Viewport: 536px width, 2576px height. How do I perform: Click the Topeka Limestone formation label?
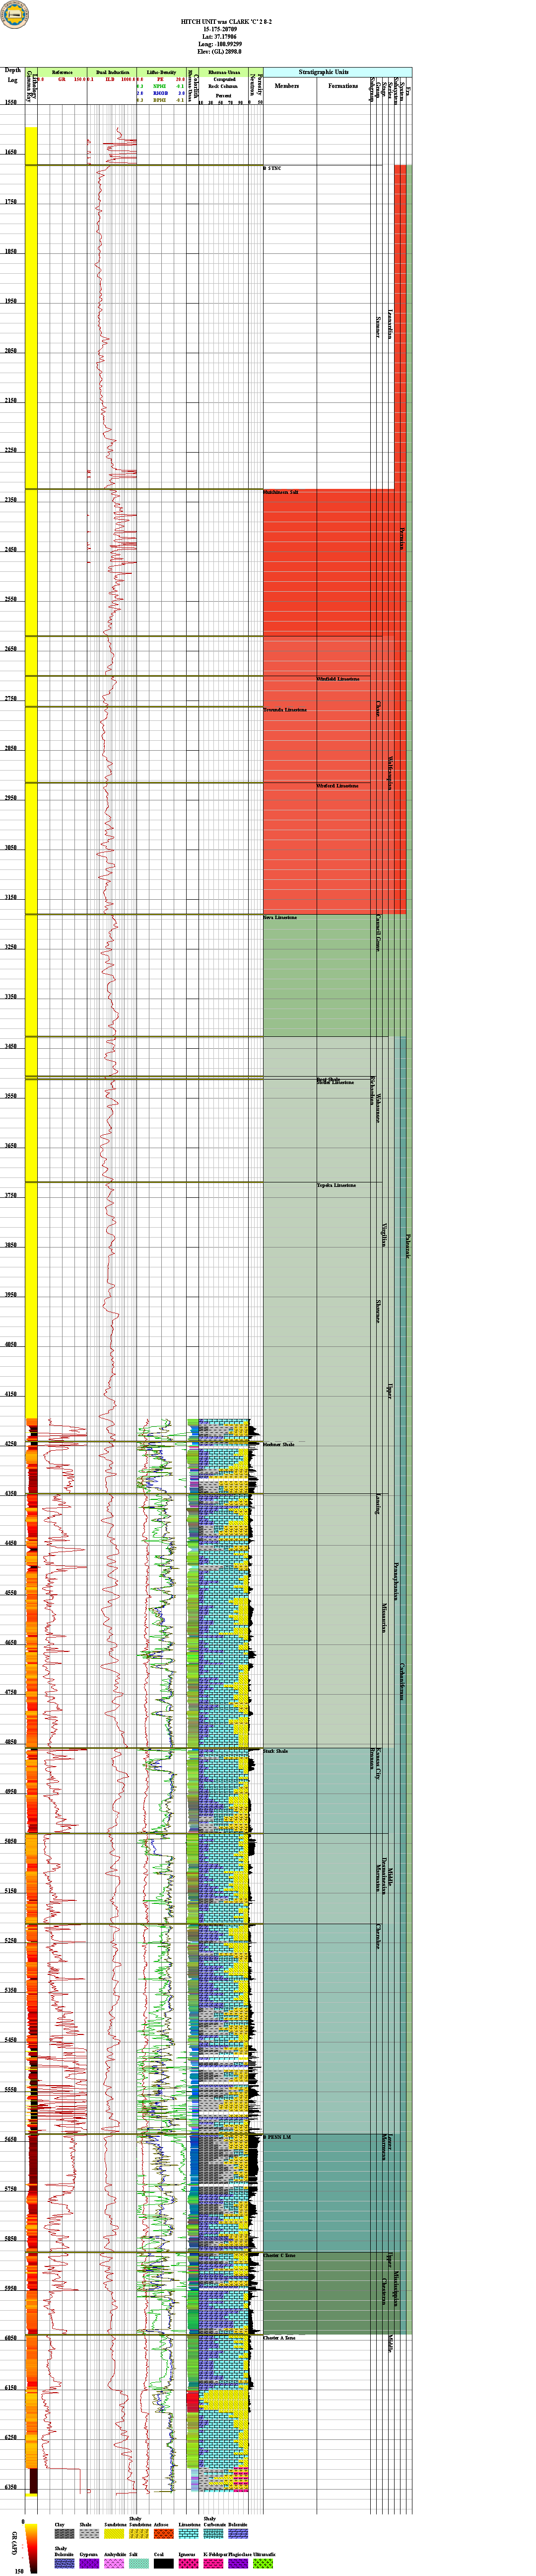(336, 1186)
